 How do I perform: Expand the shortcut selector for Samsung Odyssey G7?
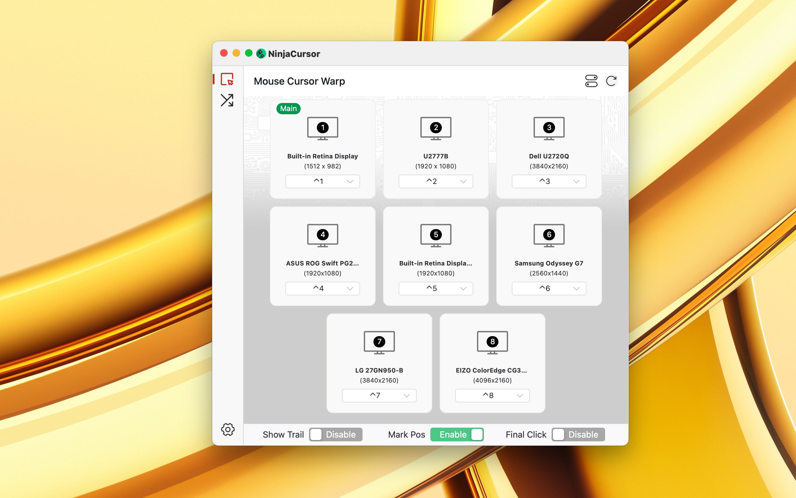coord(576,288)
